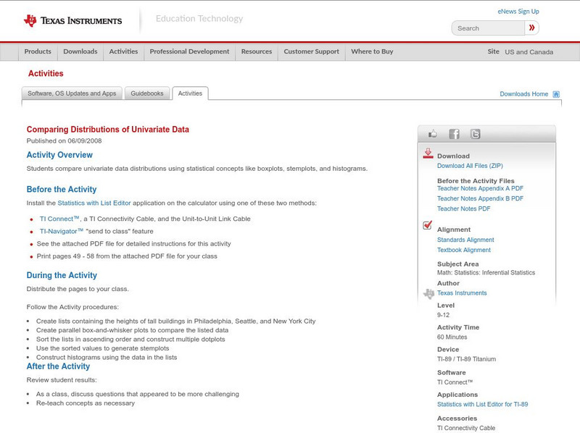Switch to the Guidebooks tab
Image resolution: width=580 pixels, height=433 pixels.
tap(147, 93)
